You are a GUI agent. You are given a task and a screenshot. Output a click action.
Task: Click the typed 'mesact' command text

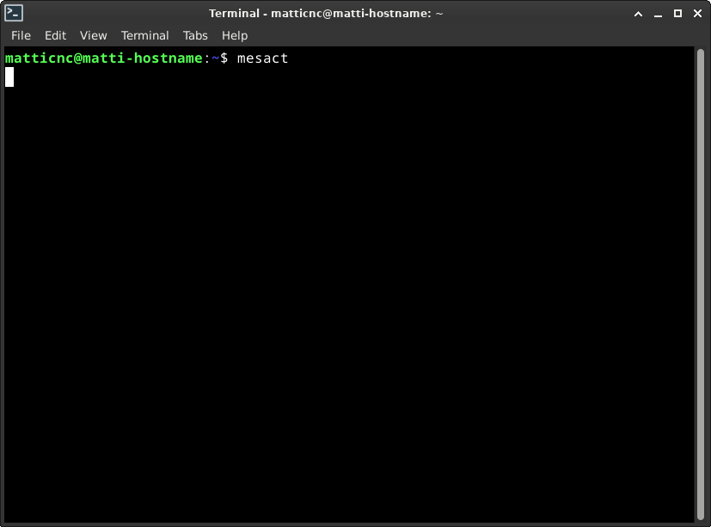click(x=262, y=58)
